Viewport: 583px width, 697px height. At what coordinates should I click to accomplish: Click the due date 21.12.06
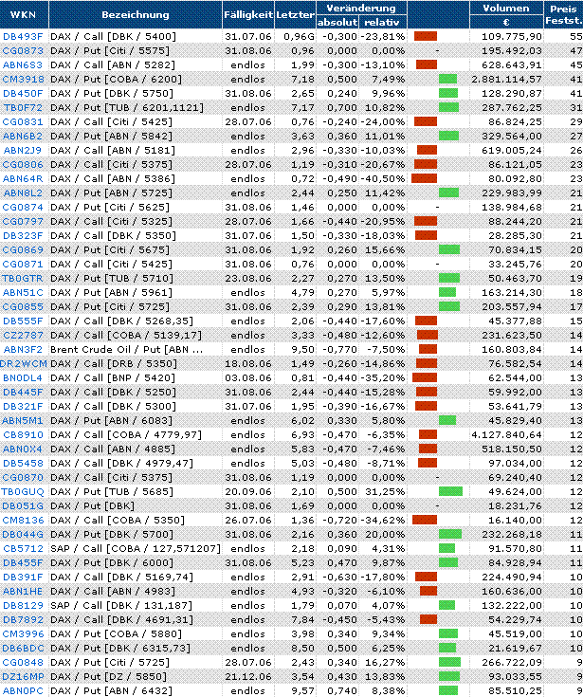tap(248, 676)
